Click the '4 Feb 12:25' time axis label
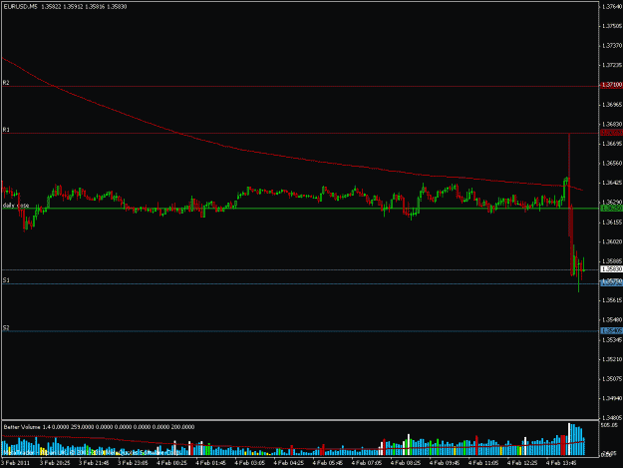 pyautogui.click(x=522, y=463)
